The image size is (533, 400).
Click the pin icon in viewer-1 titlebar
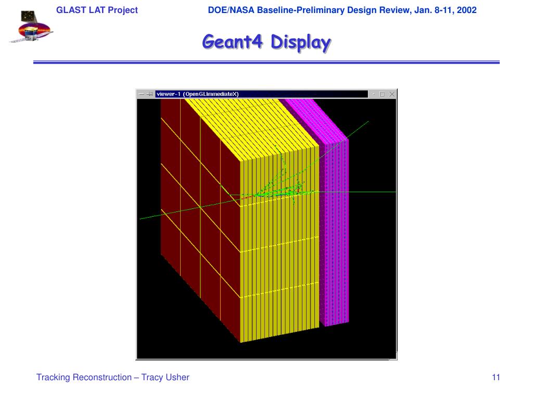[x=149, y=94]
